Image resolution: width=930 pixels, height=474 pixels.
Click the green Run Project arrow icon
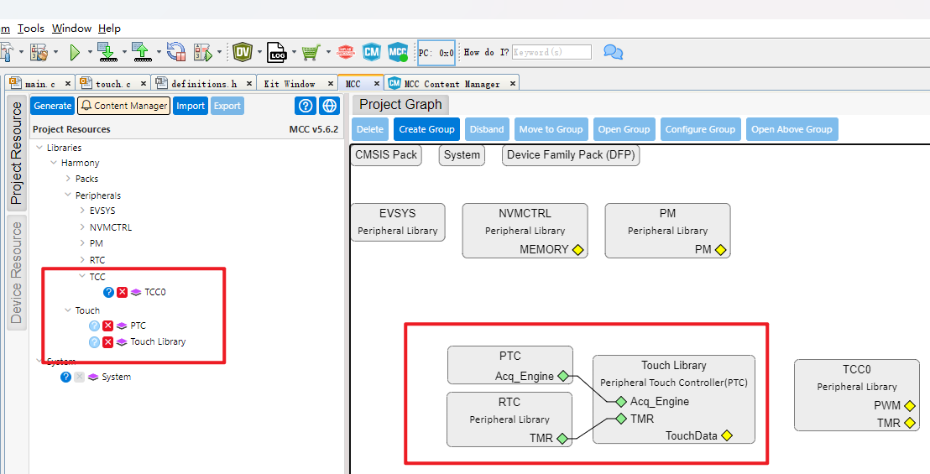75,53
